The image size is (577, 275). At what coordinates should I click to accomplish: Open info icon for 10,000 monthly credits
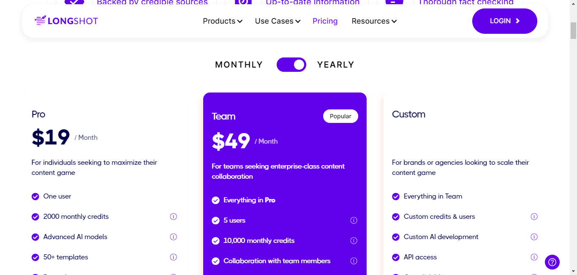pos(354,241)
